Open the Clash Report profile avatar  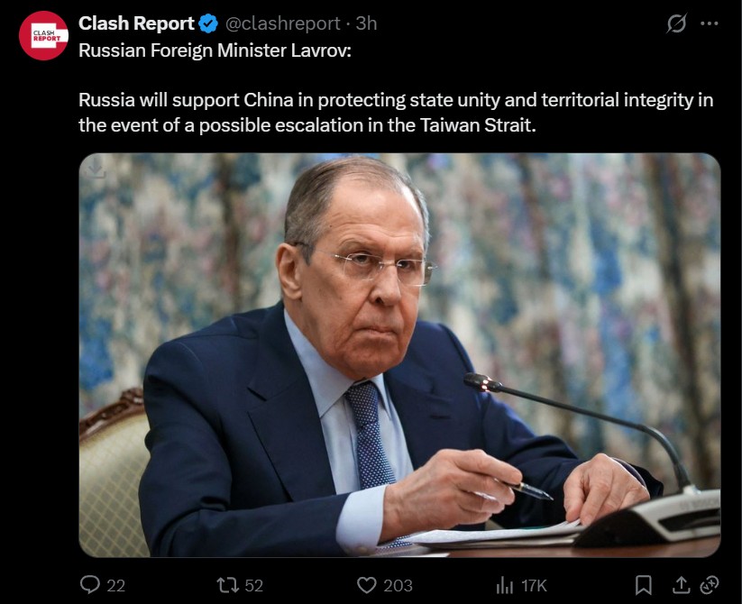[43, 35]
